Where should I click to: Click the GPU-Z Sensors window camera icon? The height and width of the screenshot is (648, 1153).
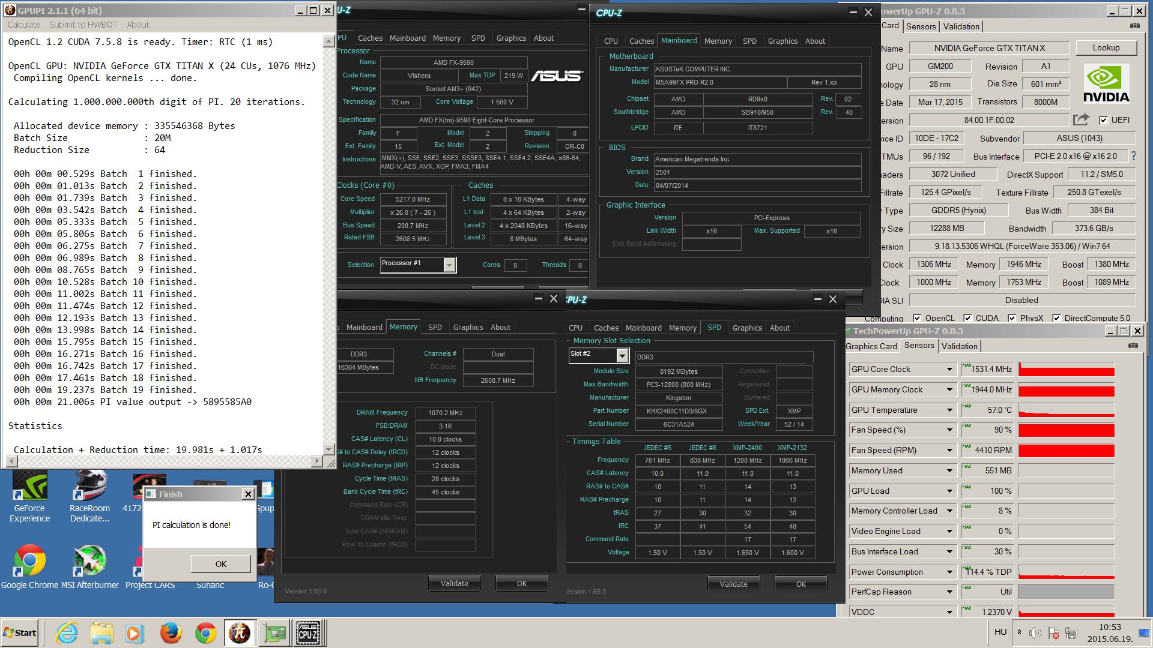click(x=1133, y=346)
